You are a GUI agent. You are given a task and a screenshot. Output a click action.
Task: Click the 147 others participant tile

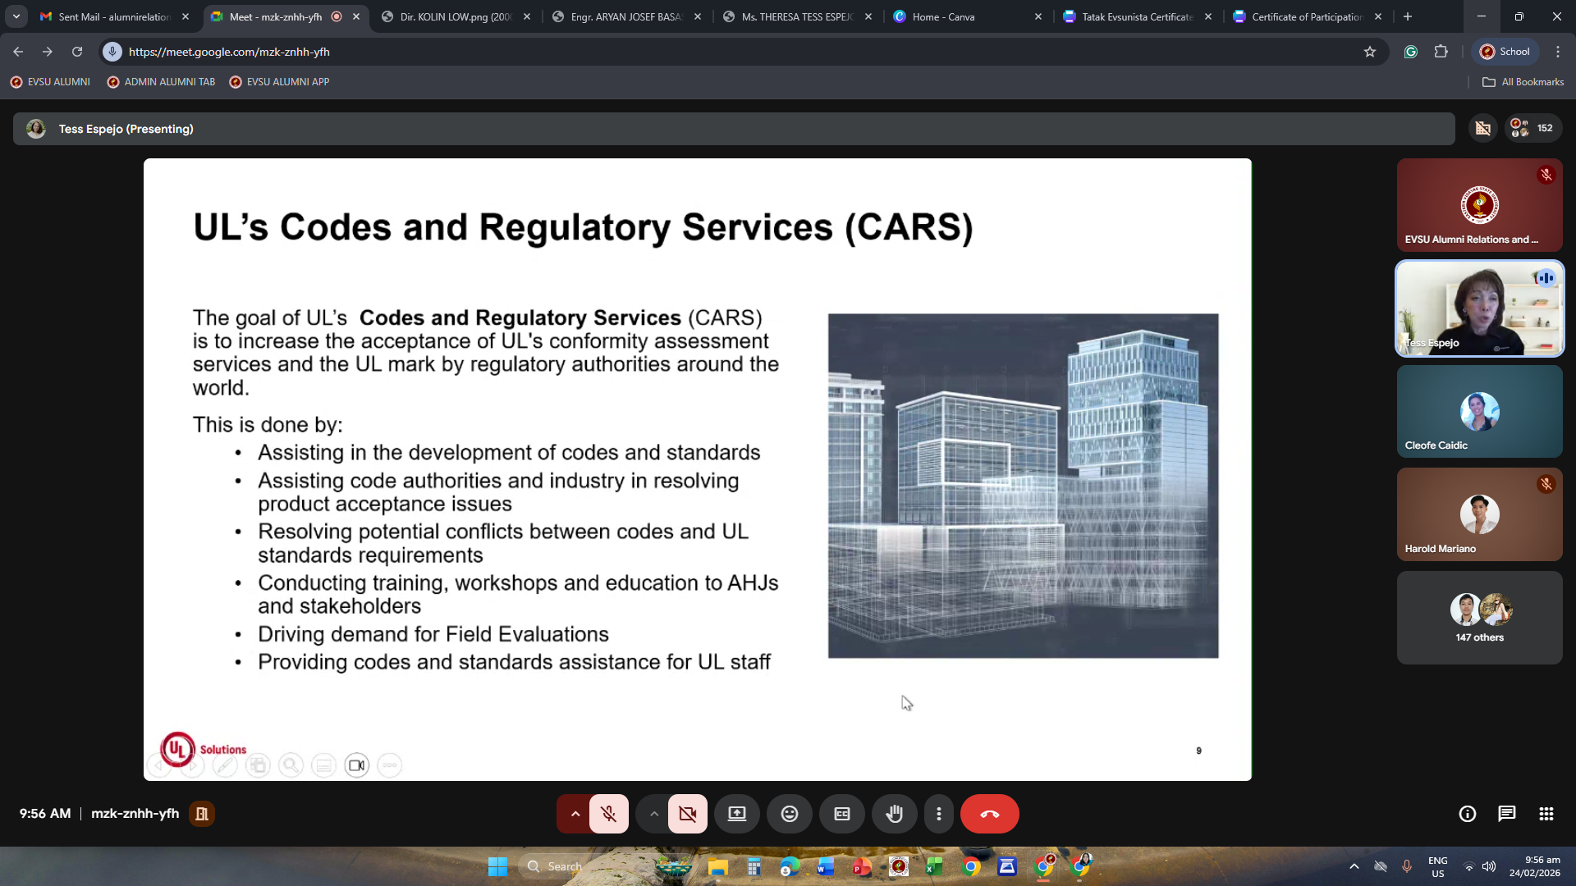coord(1479,618)
